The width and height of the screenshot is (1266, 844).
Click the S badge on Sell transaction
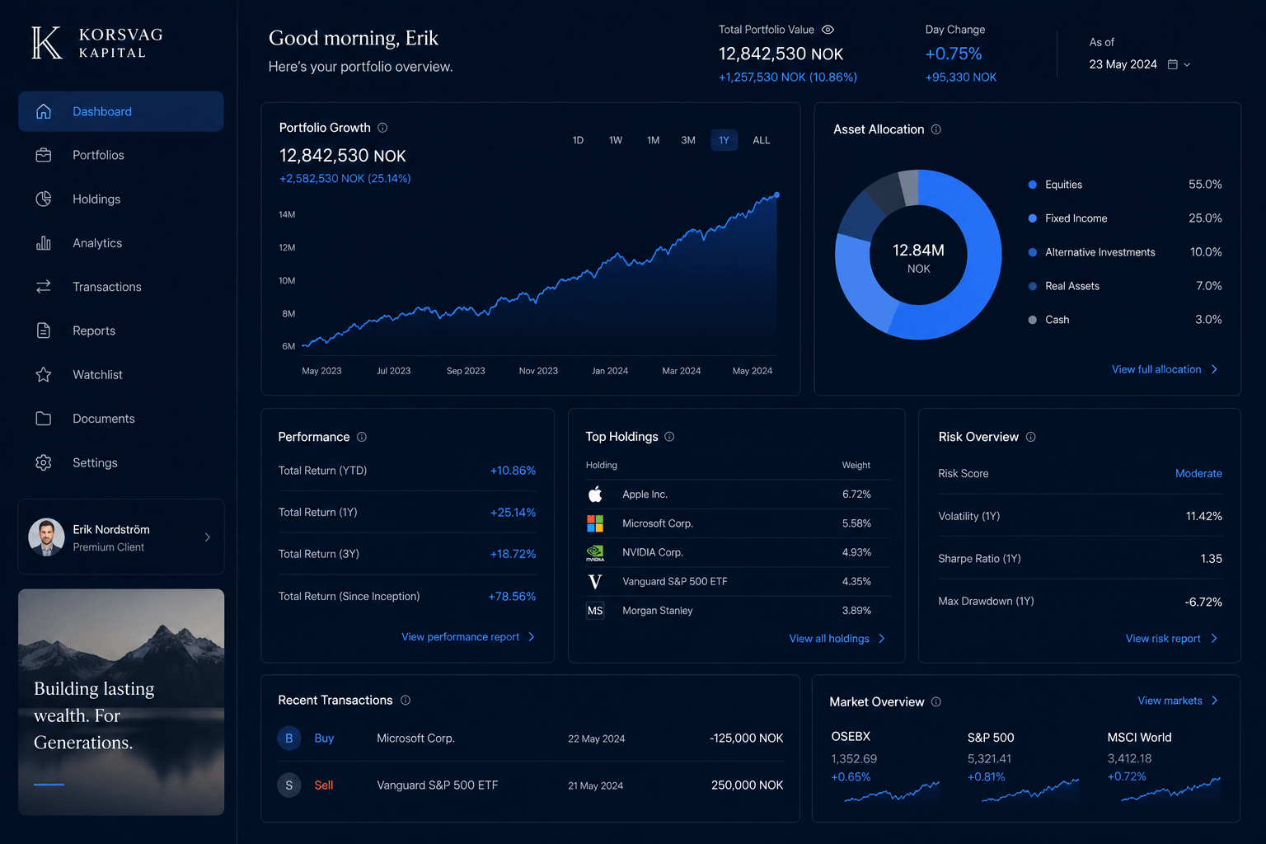point(288,785)
